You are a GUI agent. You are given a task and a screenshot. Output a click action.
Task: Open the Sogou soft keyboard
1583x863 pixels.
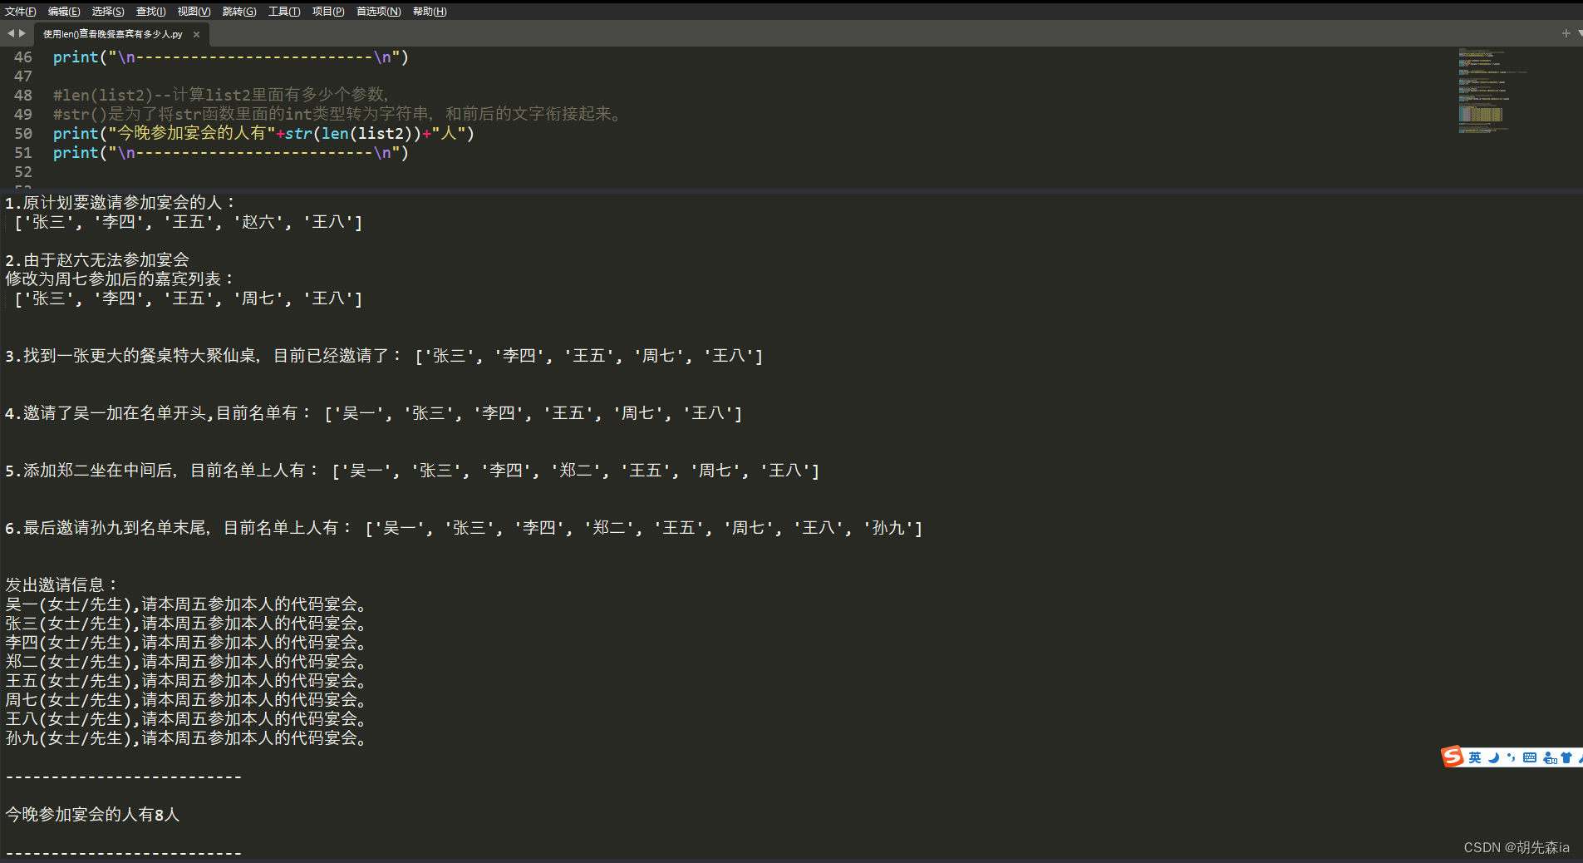point(1530,757)
